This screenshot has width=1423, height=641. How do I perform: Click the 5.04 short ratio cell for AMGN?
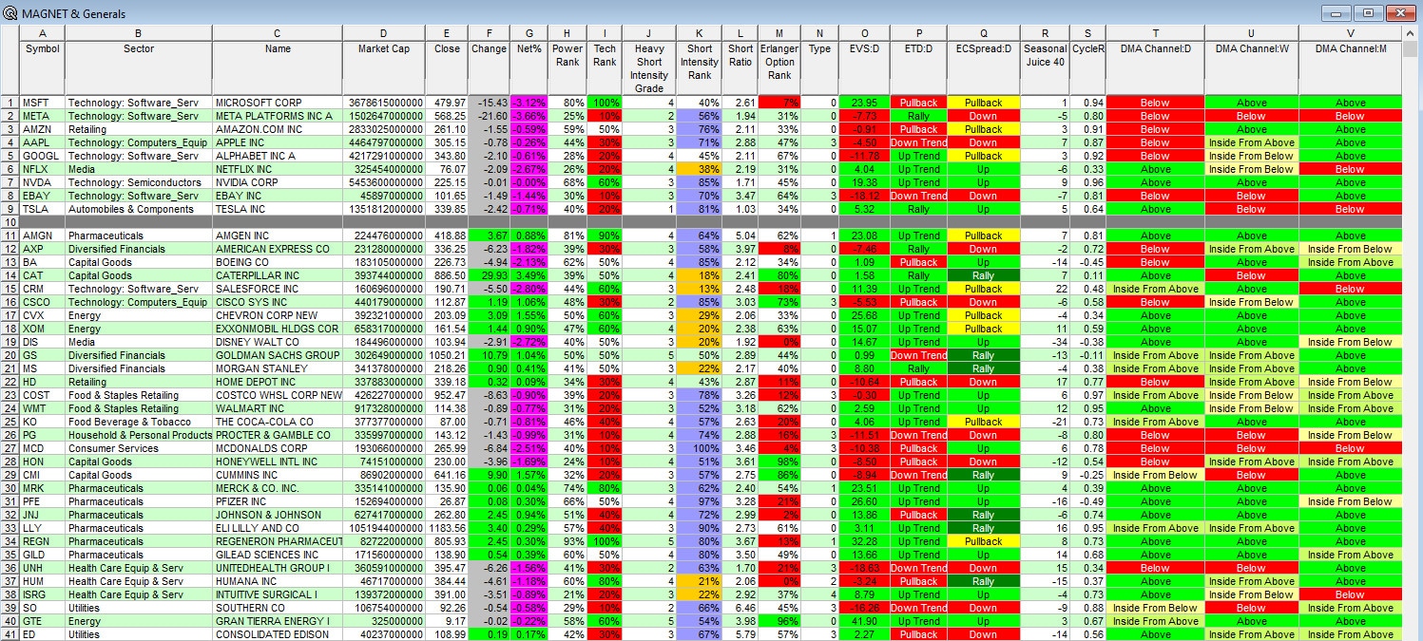click(740, 235)
